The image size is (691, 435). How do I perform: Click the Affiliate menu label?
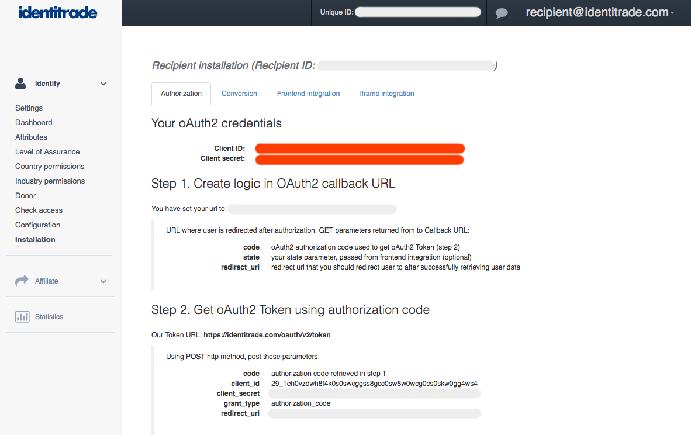tap(47, 281)
